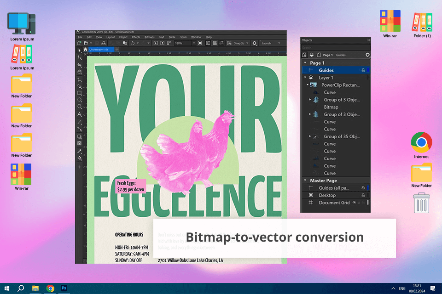Select the Bitmap object in the tree

click(x=331, y=107)
